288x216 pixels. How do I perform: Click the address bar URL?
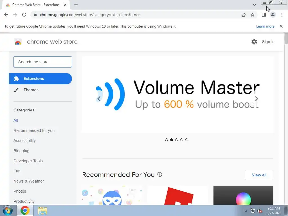(90, 15)
